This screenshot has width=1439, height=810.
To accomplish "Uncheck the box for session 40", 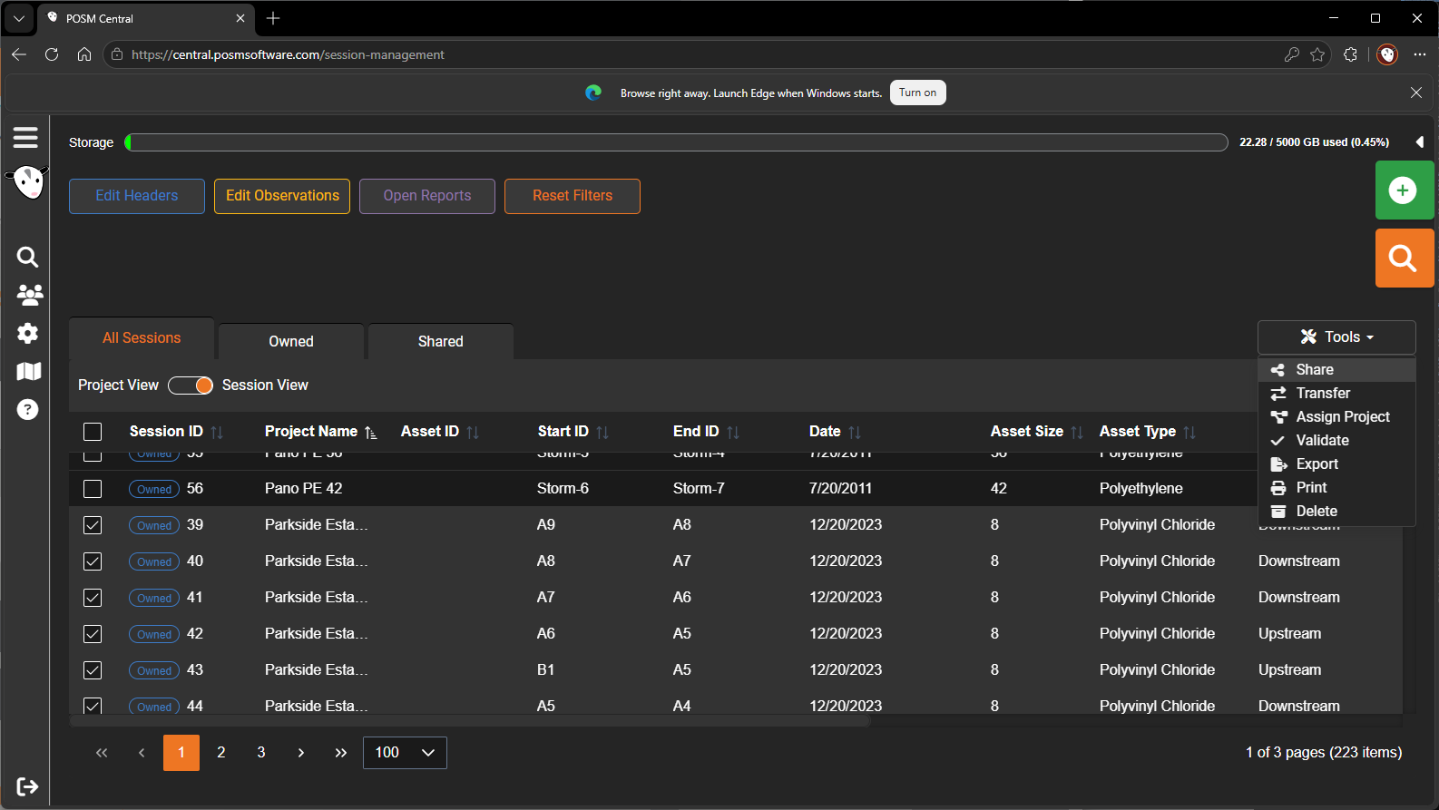I will point(93,561).
